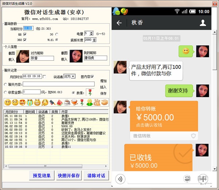The height and width of the screenshot is (190, 219).
Task: Click my avatar thumbnail in 个人信息
Action: 76,56
